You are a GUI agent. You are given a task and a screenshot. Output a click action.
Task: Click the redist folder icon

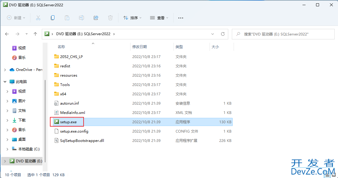coord(57,66)
